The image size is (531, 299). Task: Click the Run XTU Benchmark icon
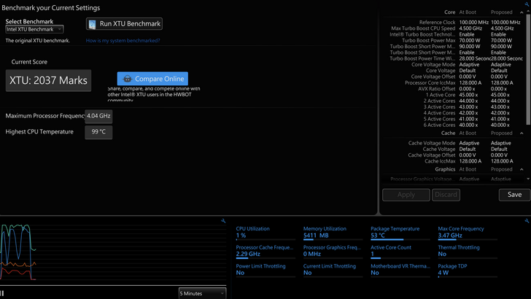click(92, 24)
